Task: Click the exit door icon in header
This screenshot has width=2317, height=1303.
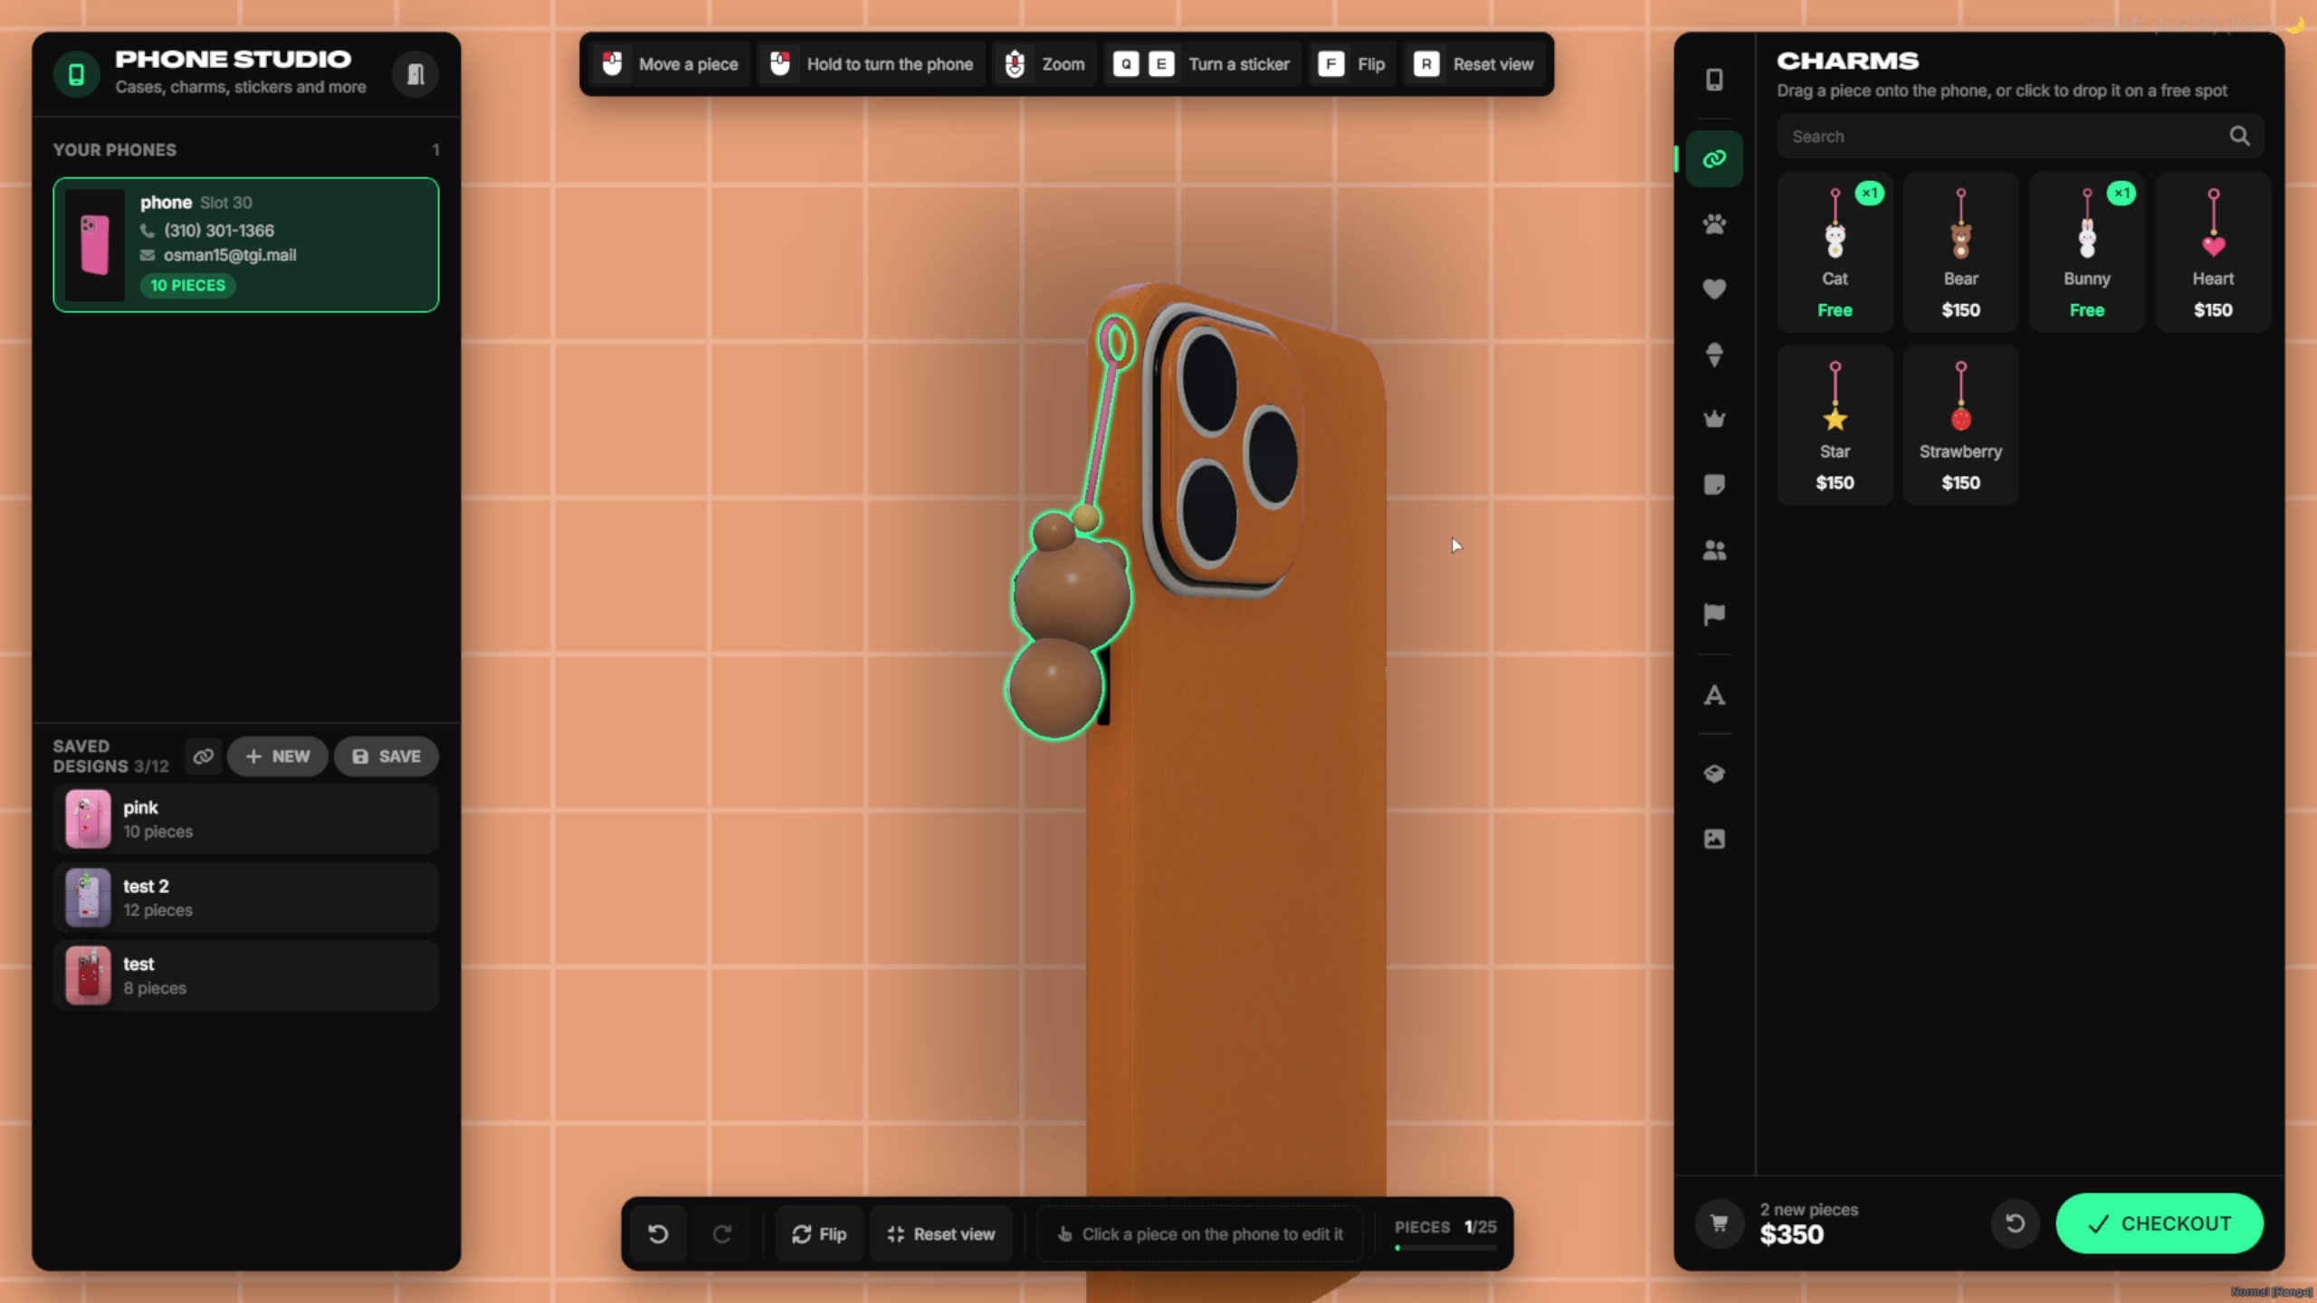Action: (415, 74)
